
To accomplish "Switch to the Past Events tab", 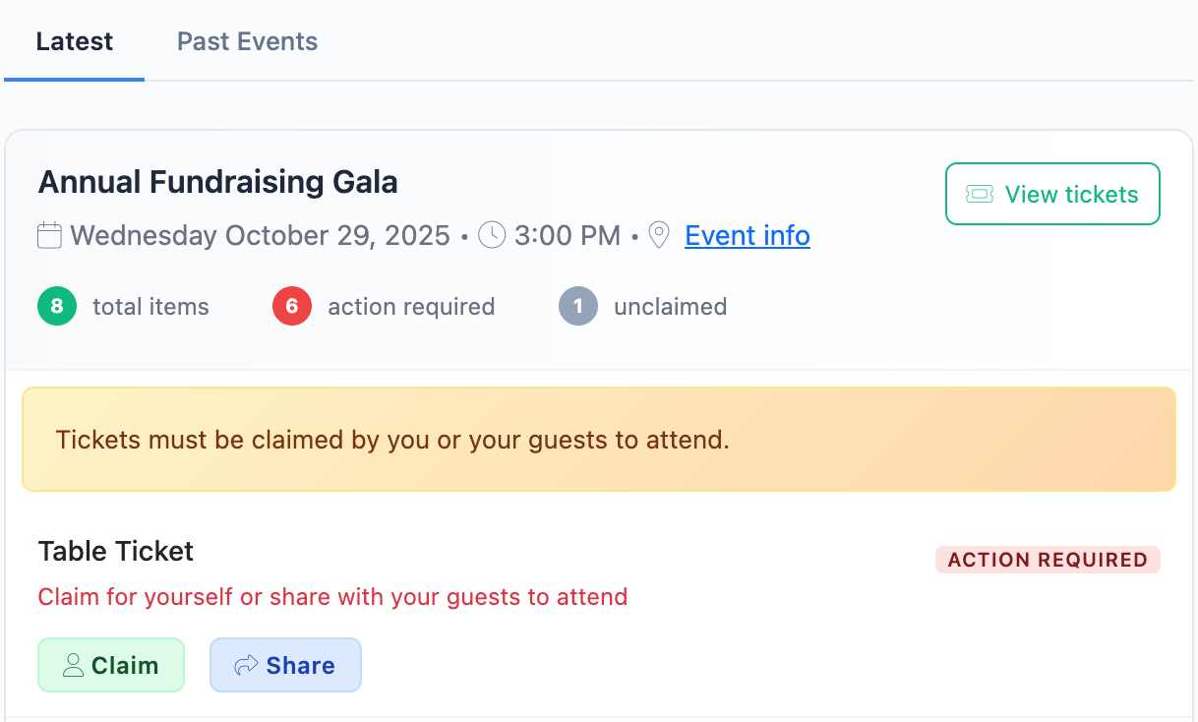I will coord(247,42).
